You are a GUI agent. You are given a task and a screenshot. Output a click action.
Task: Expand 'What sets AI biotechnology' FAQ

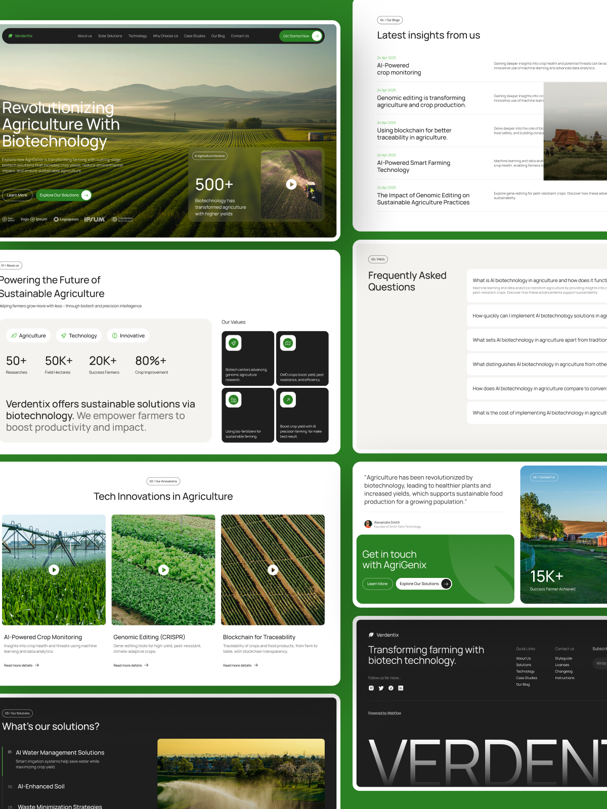537,340
